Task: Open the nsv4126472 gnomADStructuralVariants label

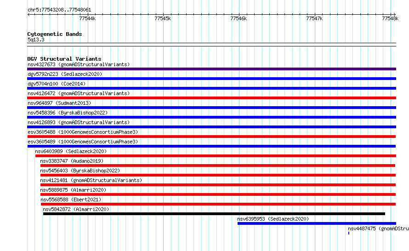Action: [x=79, y=93]
